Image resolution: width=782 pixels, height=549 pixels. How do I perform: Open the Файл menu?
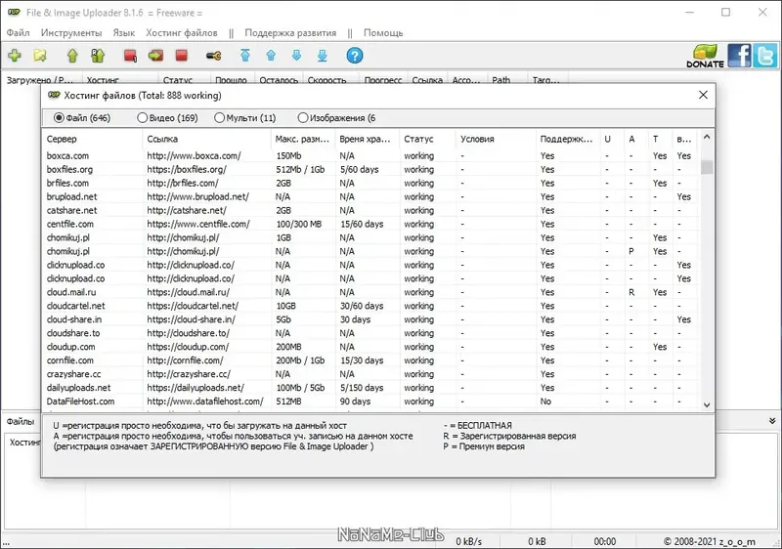18,33
